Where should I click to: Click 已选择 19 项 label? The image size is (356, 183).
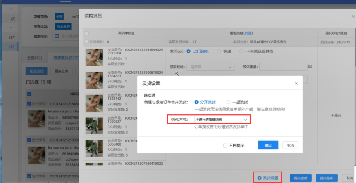(x=38, y=82)
